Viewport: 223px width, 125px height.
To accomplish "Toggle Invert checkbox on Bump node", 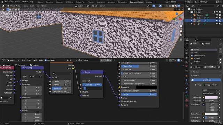I will (x=83, y=81).
